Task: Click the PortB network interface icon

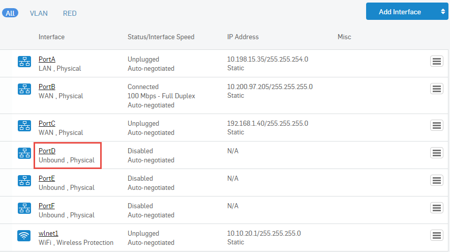Action: [x=24, y=89]
